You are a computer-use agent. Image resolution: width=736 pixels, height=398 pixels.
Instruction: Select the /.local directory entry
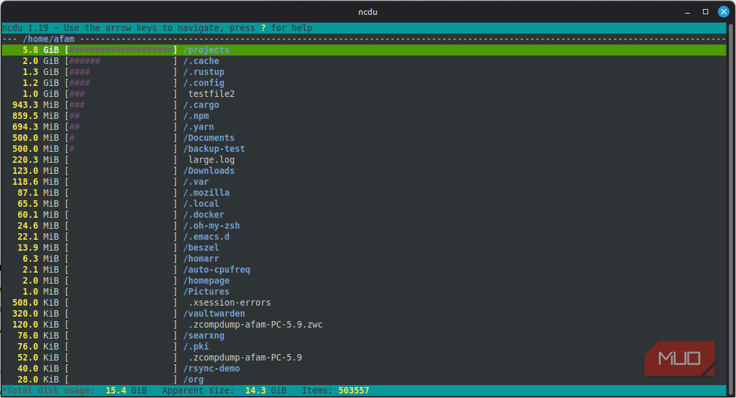pyautogui.click(x=201, y=204)
